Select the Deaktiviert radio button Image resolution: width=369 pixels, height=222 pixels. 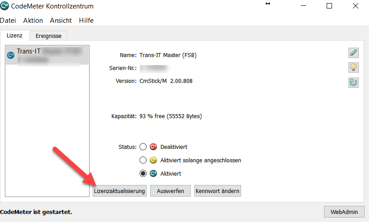click(143, 147)
